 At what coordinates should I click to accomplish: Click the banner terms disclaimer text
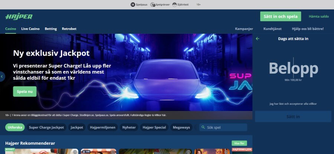pyautogui.click(x=86, y=115)
